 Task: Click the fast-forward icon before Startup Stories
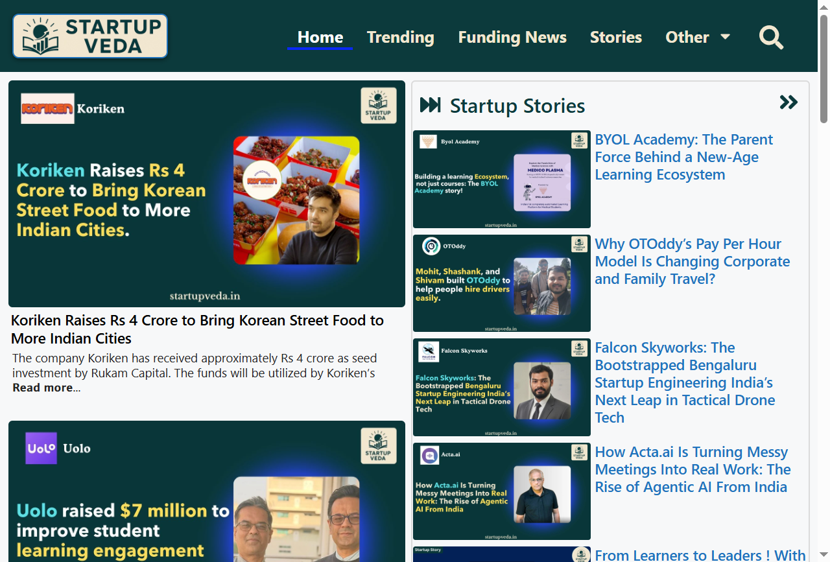[x=431, y=105]
